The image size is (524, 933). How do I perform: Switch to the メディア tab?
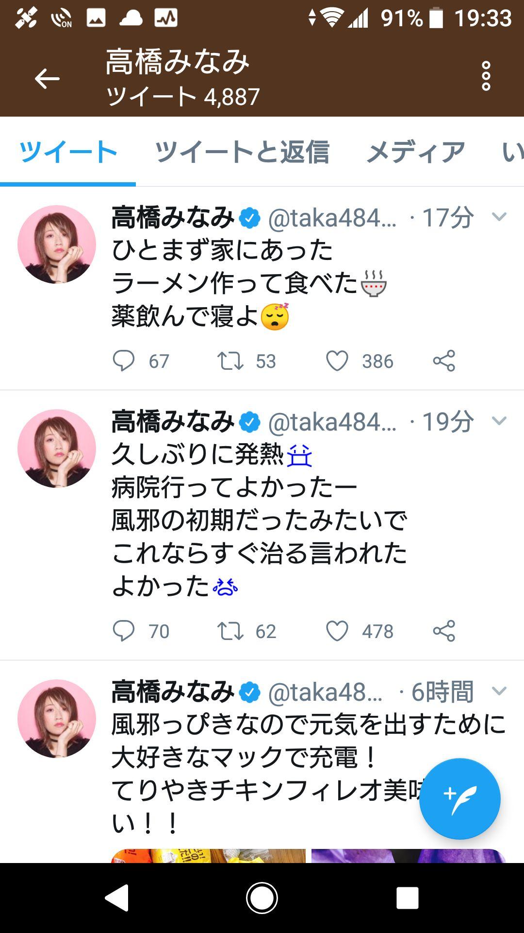(x=415, y=152)
